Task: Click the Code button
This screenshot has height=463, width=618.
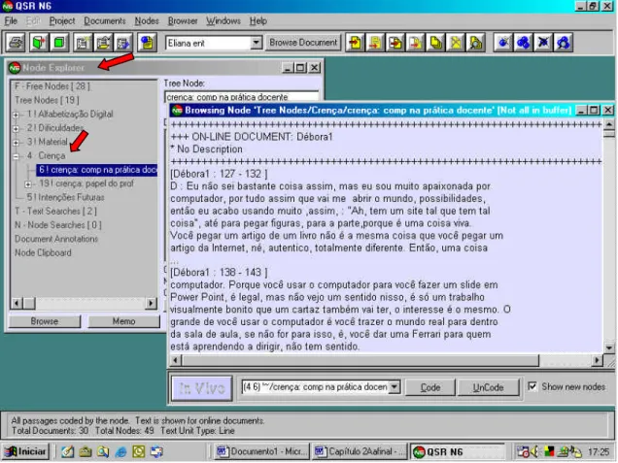Action: (430, 387)
